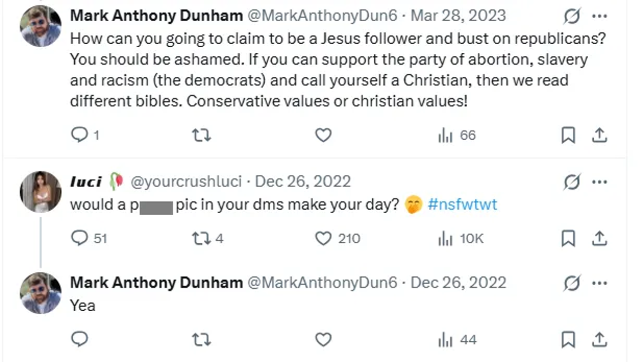
Task: Open the #nsfwtwt hashtag link
Action: [462, 205]
